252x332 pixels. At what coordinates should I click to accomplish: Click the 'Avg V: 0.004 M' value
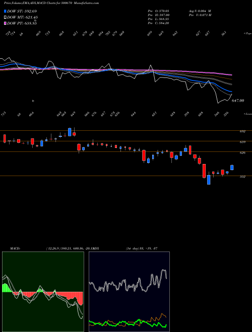coord(200,11)
